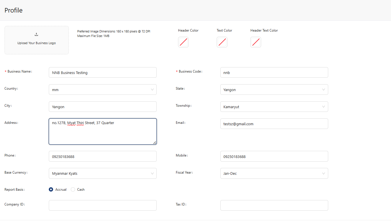Click the City field showing Yangon
The width and height of the screenshot is (391, 222).
tap(102, 106)
